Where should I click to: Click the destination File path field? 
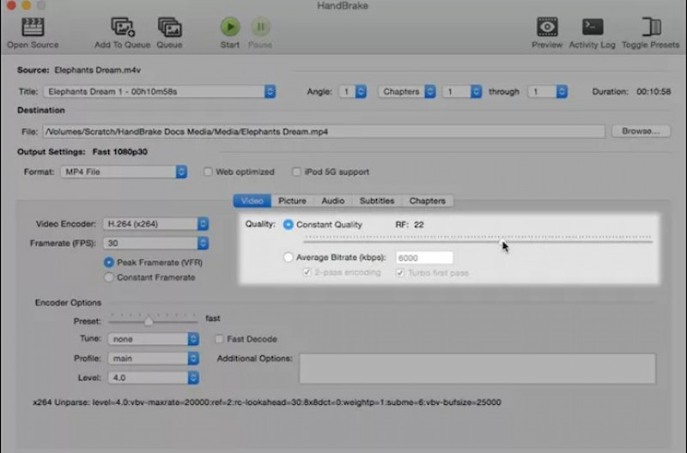pyautogui.click(x=324, y=131)
